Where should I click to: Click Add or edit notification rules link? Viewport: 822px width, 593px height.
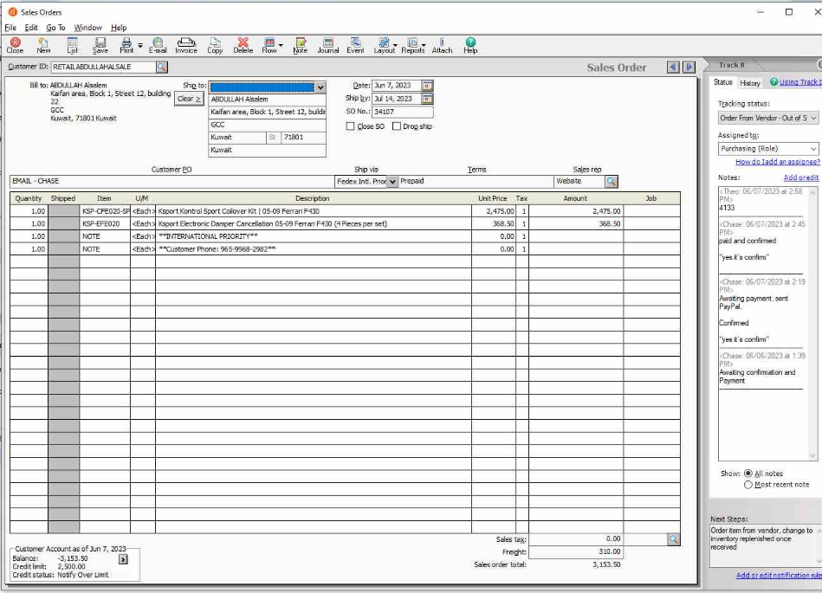pos(779,575)
